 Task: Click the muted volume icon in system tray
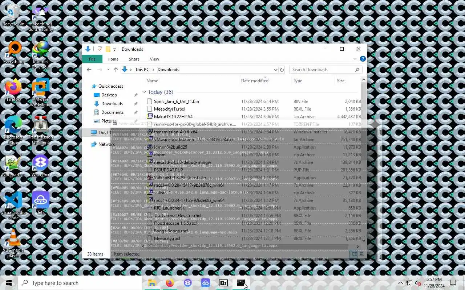(x=418, y=283)
